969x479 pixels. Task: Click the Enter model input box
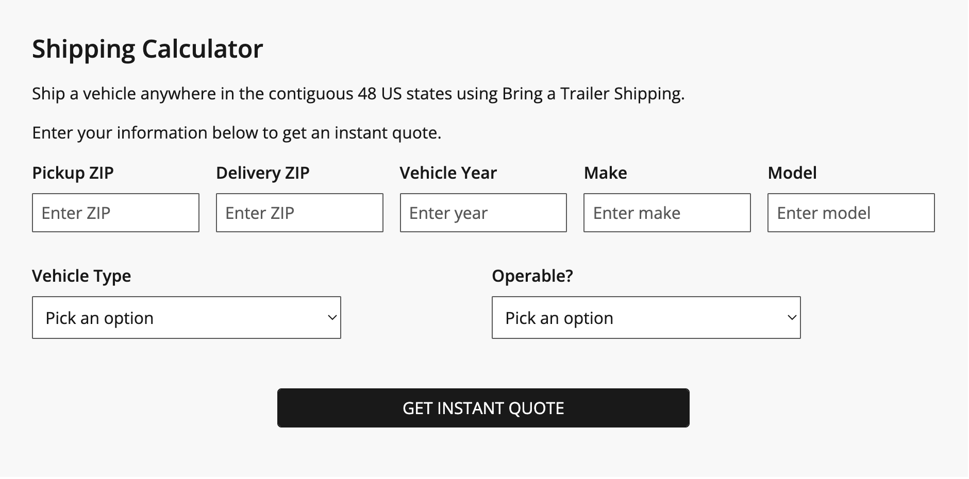point(851,213)
